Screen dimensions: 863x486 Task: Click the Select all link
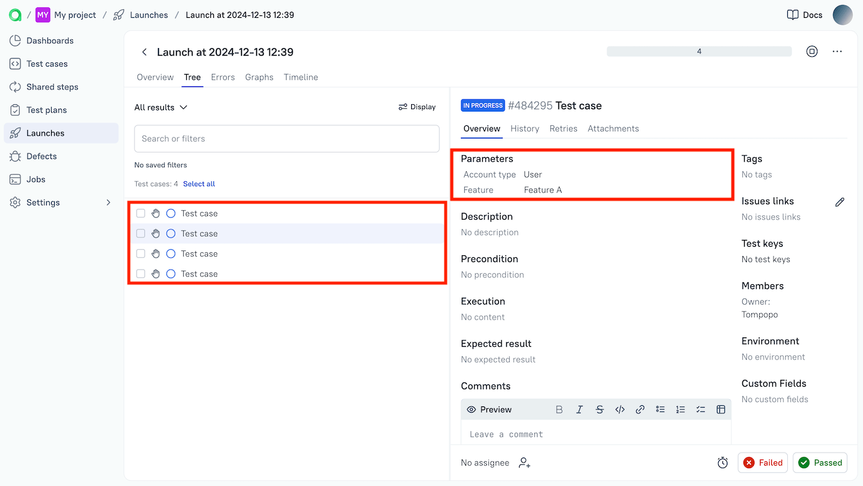(x=198, y=183)
